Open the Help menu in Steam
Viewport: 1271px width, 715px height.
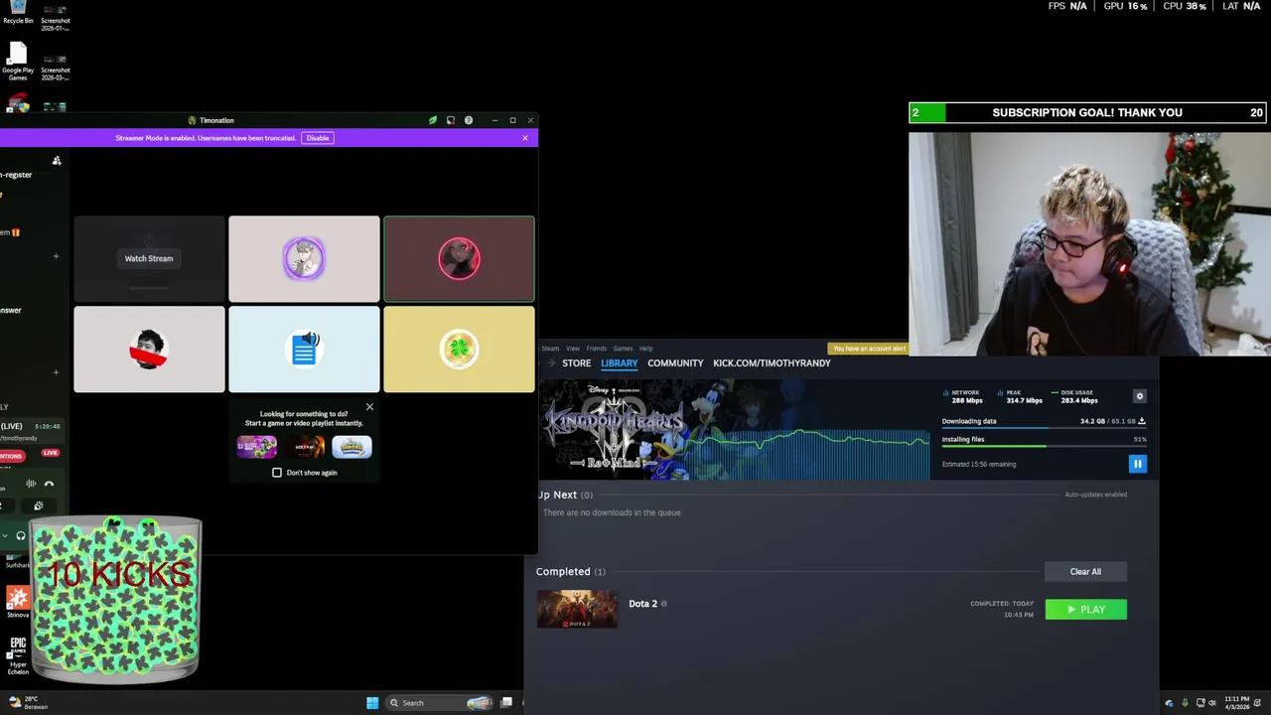pyautogui.click(x=645, y=349)
